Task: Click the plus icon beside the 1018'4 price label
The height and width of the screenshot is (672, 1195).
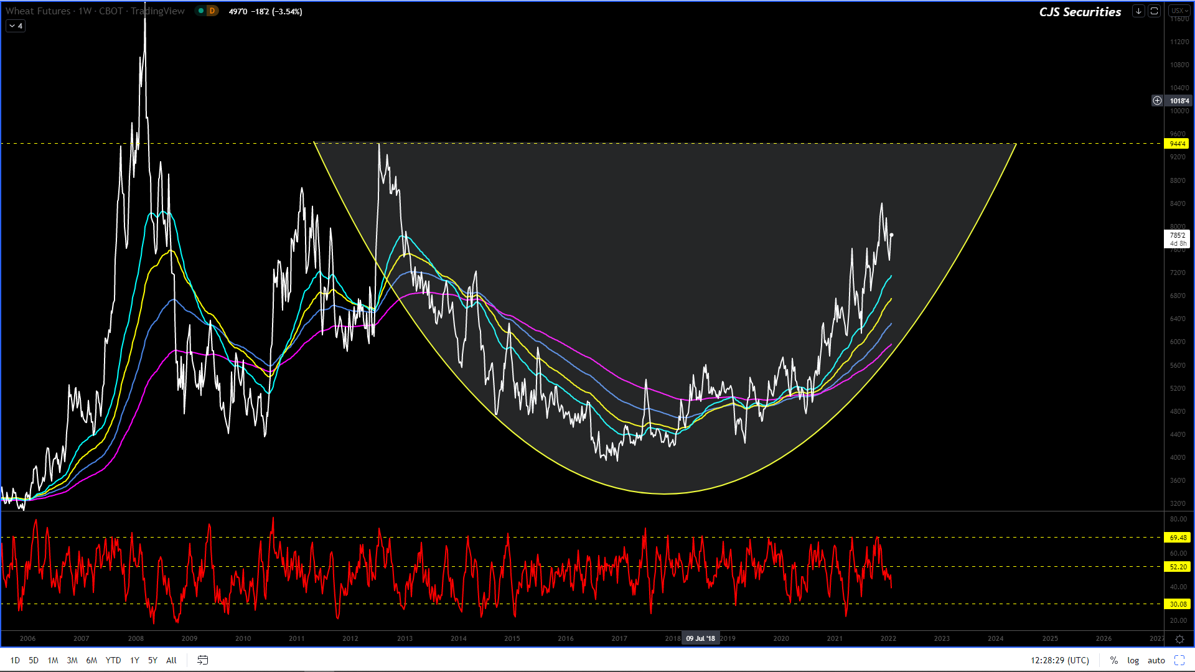Action: coord(1157,101)
